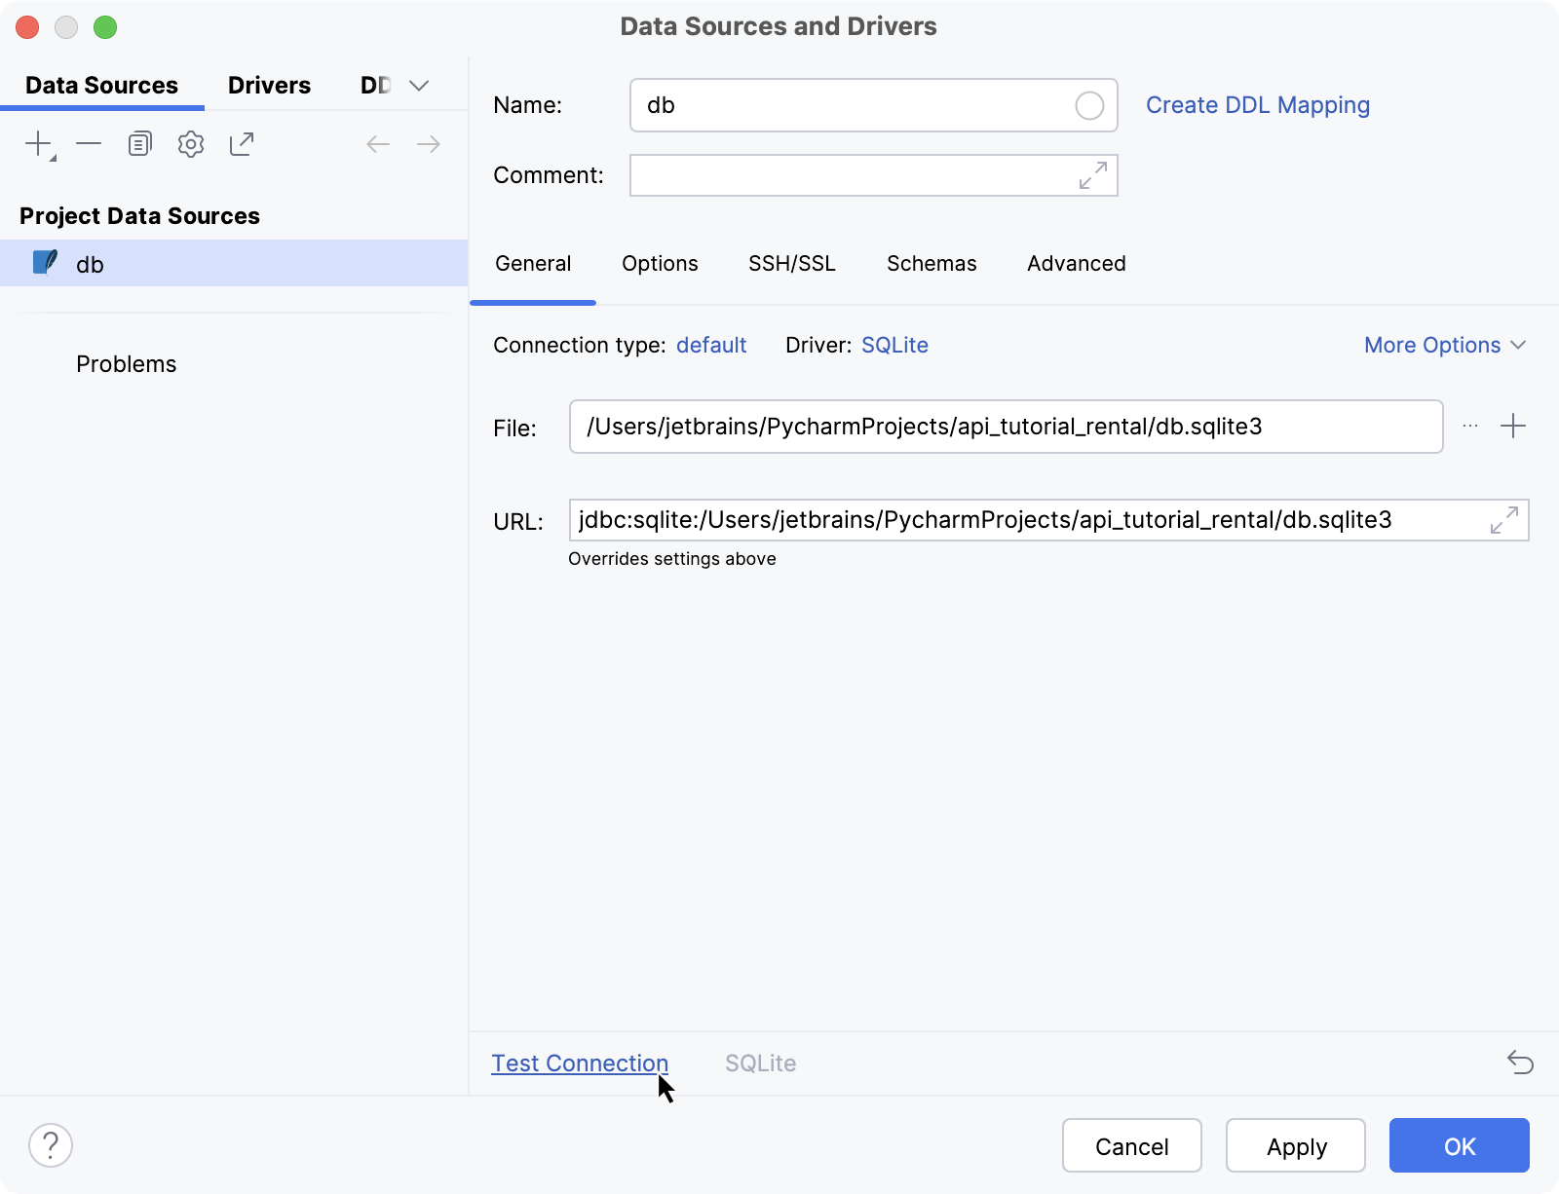The height and width of the screenshot is (1194, 1559).
Task: Revert changes with the undo icon
Action: 1521,1063
